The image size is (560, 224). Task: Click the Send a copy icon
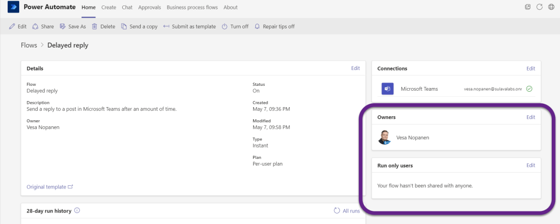124,26
